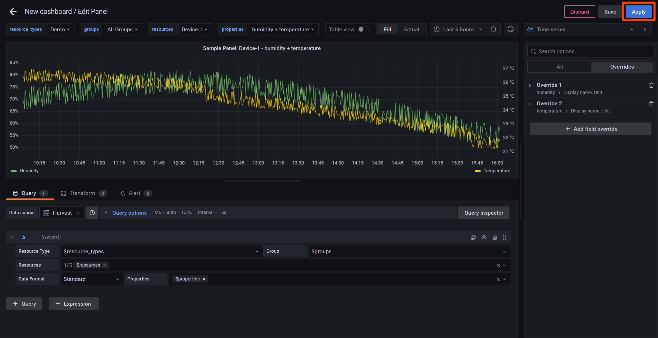Screen dimensions: 658x338
Task: Delete Override 2 using its trash icon
Action: coord(651,104)
